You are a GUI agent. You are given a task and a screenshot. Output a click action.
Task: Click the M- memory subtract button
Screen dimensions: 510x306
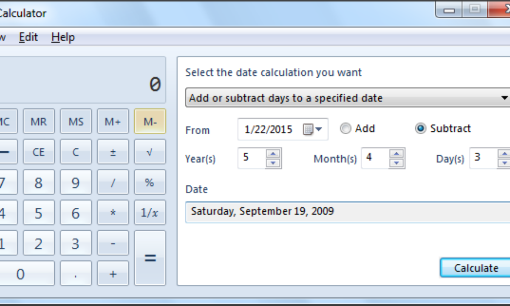[150, 122]
